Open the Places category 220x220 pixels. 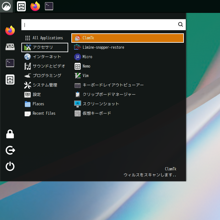tap(45, 104)
